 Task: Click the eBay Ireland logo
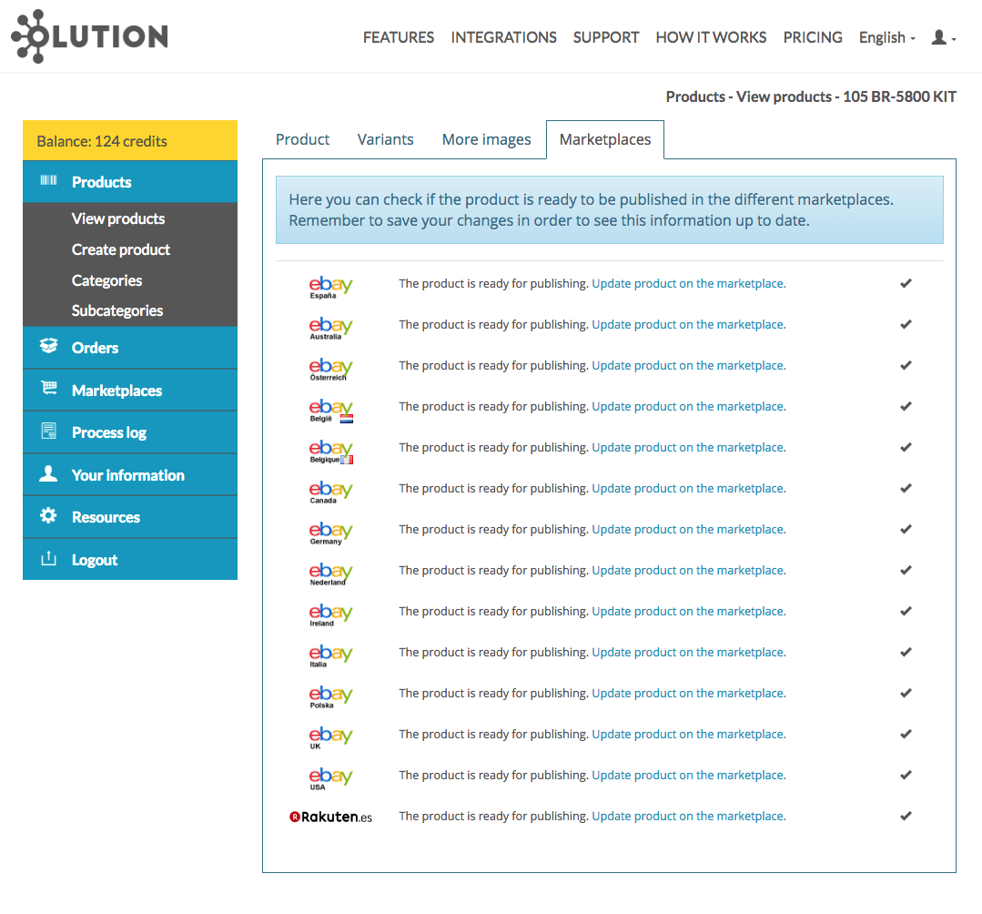pos(330,614)
